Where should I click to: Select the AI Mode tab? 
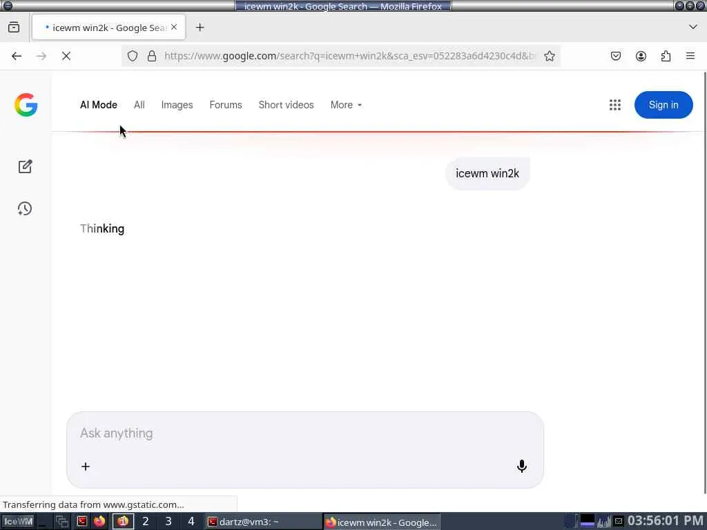(98, 105)
